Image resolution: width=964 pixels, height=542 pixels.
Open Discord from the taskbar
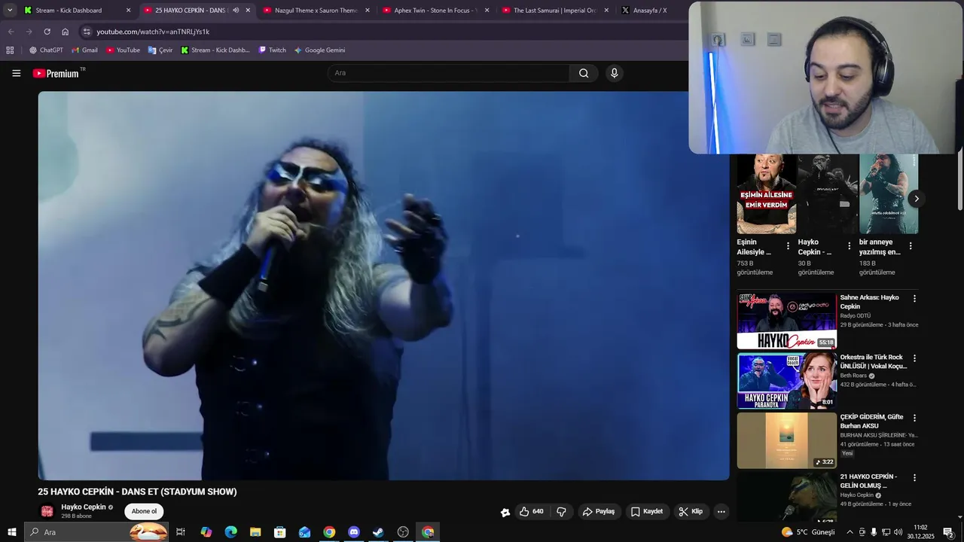(x=354, y=532)
